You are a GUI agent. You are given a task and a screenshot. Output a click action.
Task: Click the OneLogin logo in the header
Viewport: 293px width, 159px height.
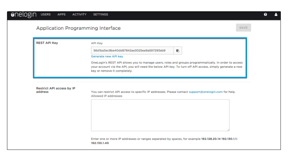(23, 15)
